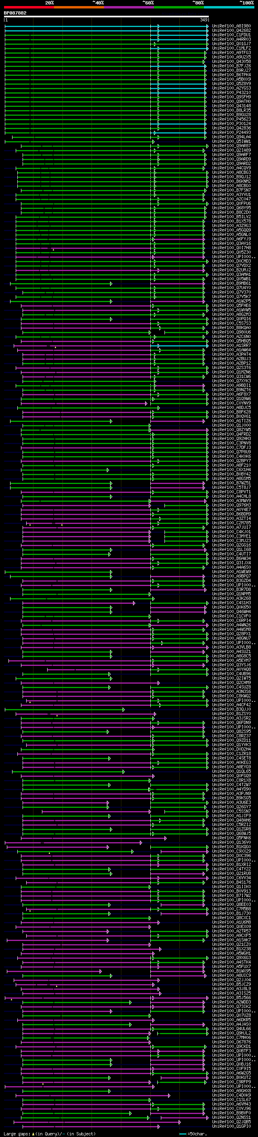Select the UniRef100_Q68Y95 label
Image resolution: width=258 pixels, height=1137 pixels.
coord(231,208)
